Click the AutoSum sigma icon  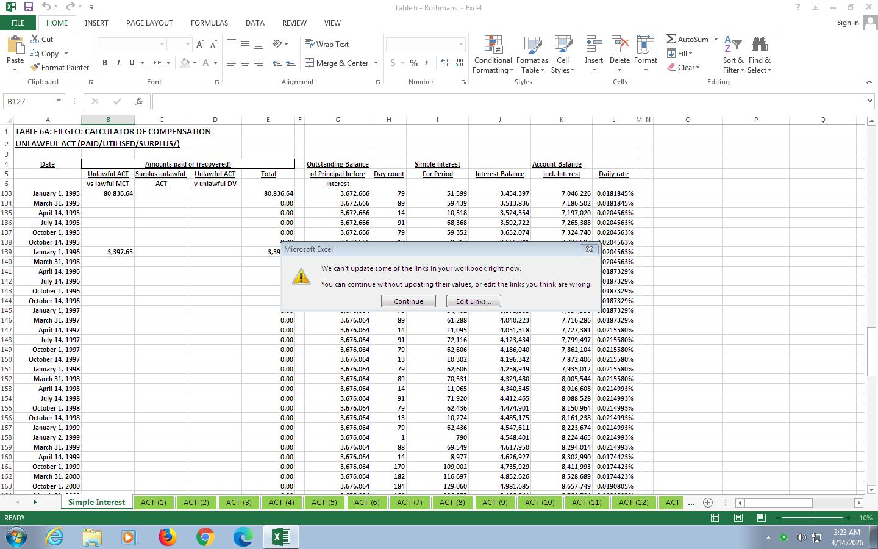click(x=671, y=39)
